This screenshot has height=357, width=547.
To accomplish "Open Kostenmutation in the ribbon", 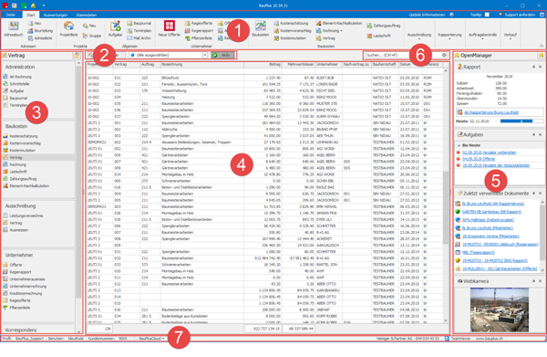I will click(290, 38).
